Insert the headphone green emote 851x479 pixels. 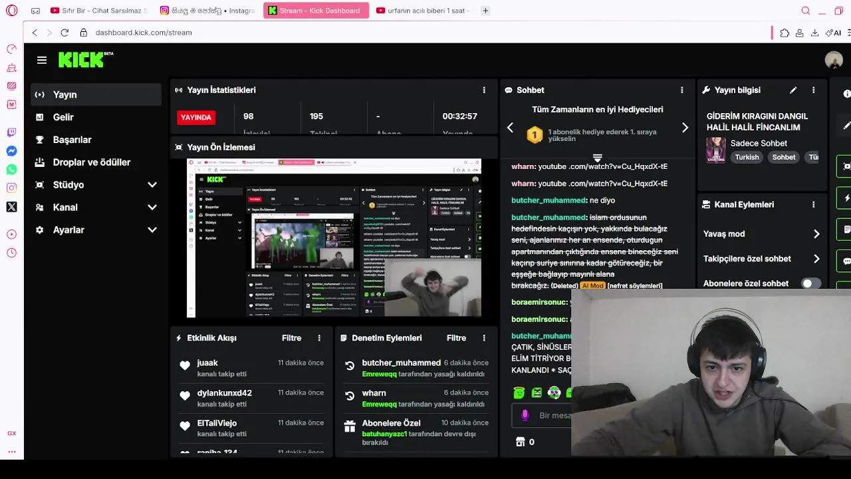pyautogui.click(x=554, y=393)
